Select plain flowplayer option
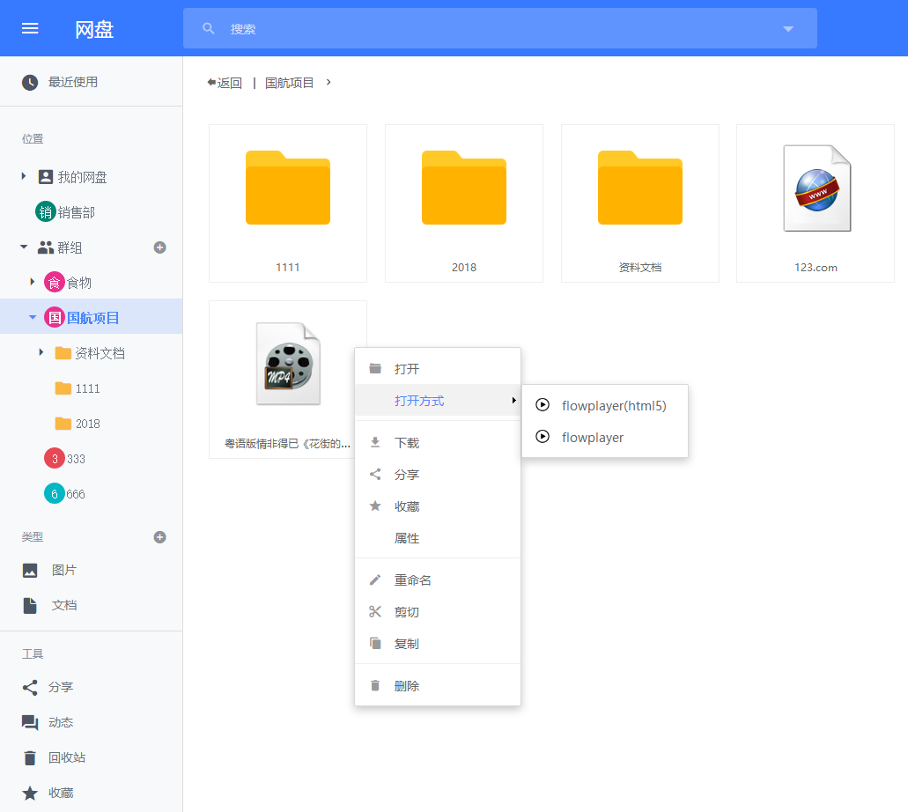908x812 pixels. click(x=604, y=438)
